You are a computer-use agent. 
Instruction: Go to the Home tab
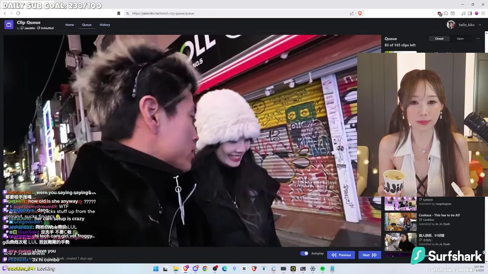point(69,25)
